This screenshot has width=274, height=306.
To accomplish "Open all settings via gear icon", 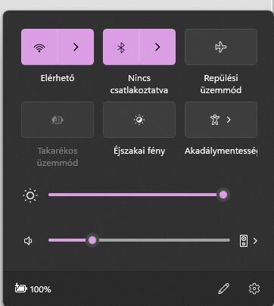I will [x=254, y=289].
